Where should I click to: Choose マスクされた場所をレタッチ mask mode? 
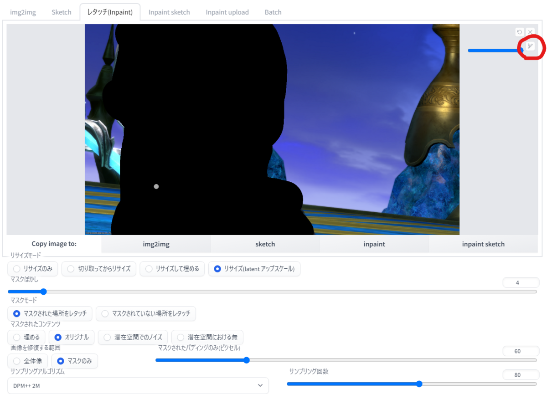[50, 313]
